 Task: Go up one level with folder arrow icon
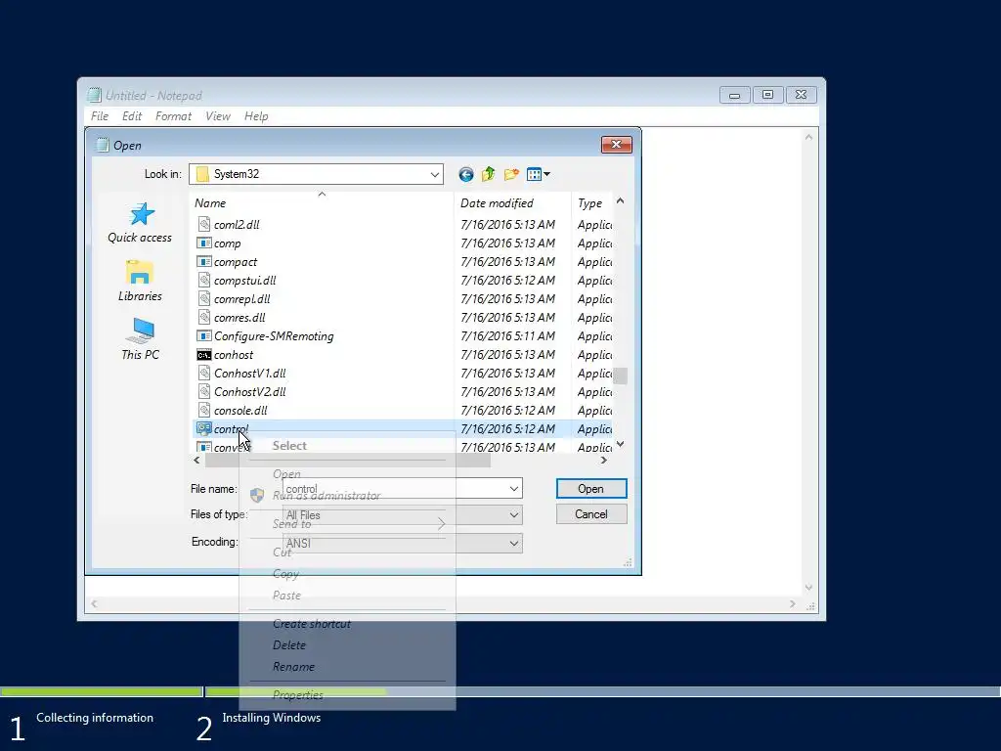(x=489, y=174)
